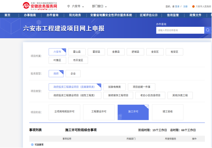Click the location pin icon beside 六安市

click(68, 6)
